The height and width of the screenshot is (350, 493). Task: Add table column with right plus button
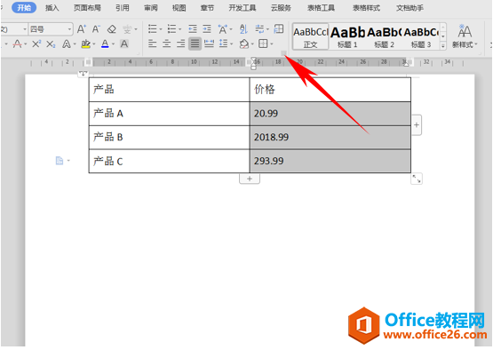click(x=417, y=125)
